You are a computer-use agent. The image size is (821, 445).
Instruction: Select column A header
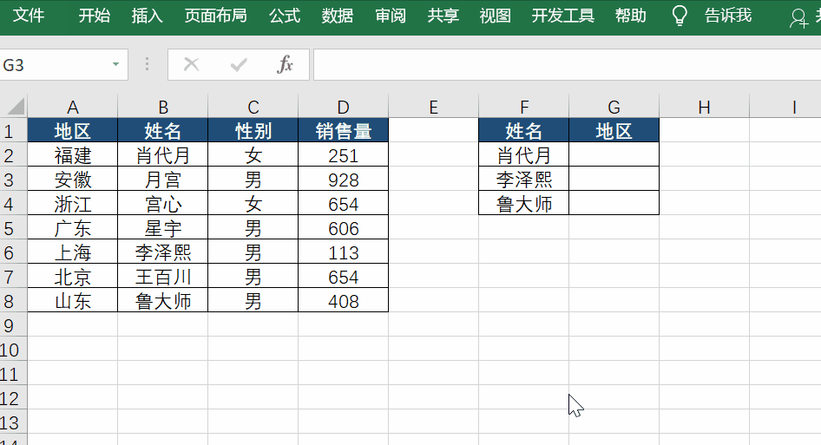click(73, 107)
